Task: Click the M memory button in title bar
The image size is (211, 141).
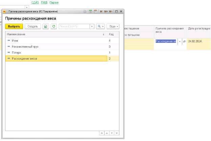Action: [101, 11]
